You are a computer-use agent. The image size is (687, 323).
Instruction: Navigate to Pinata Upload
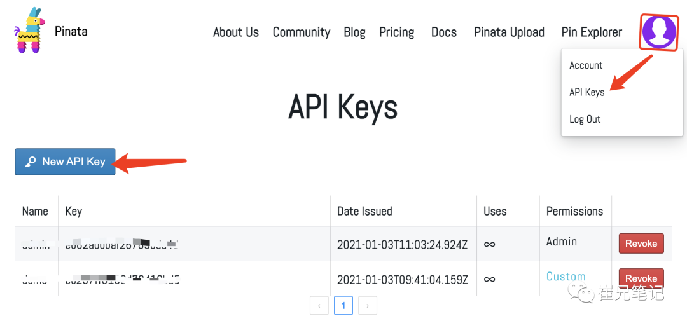coord(509,32)
